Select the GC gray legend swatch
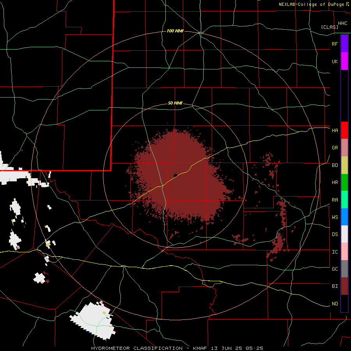This screenshot has width=351, height=351. click(x=344, y=269)
